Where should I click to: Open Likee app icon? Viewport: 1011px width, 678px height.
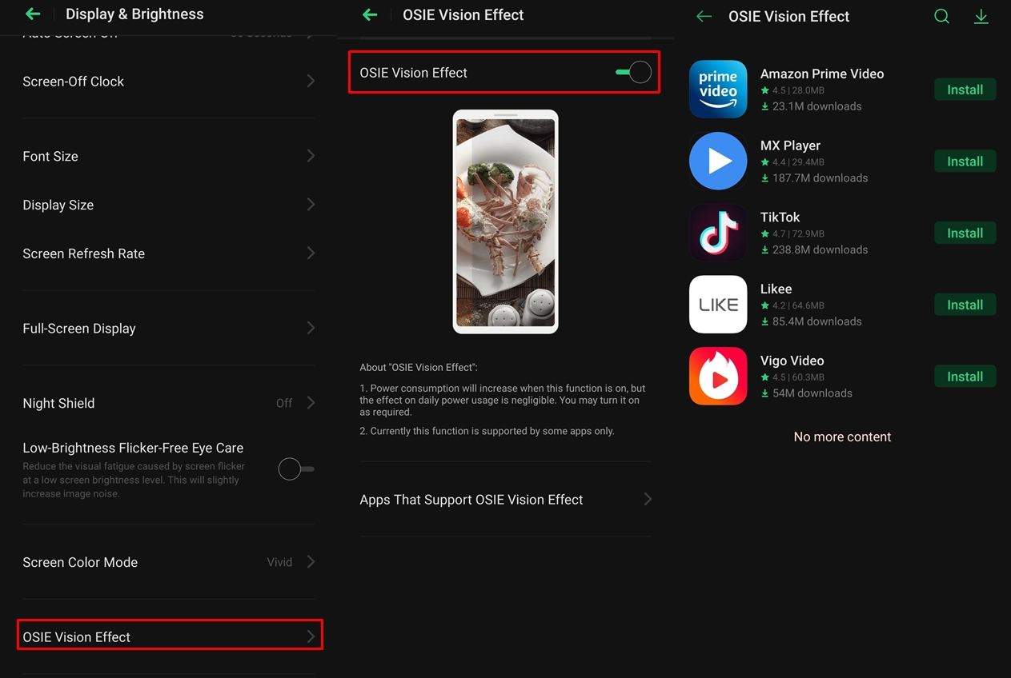point(718,305)
